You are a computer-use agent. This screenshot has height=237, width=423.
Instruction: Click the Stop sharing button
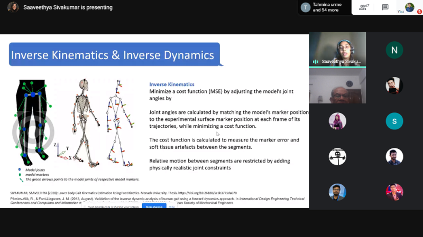click(x=153, y=207)
